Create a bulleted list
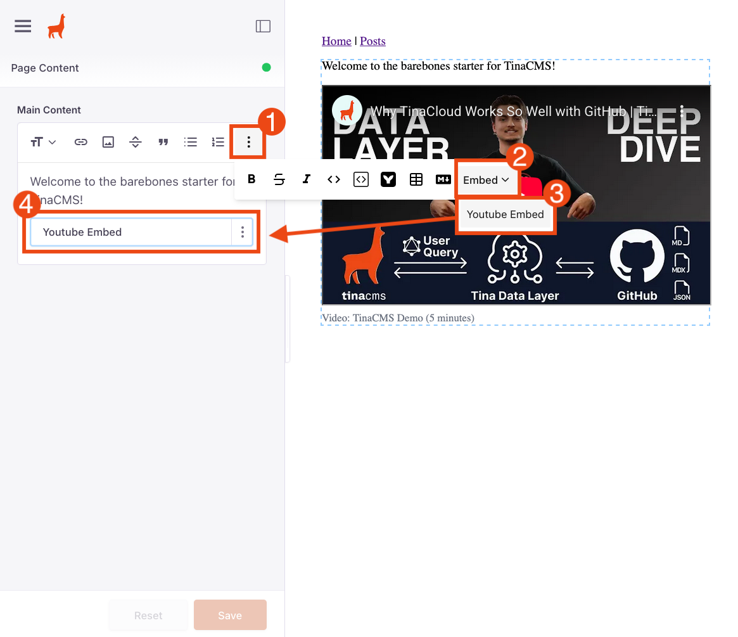This screenshot has width=738, height=637. point(190,142)
